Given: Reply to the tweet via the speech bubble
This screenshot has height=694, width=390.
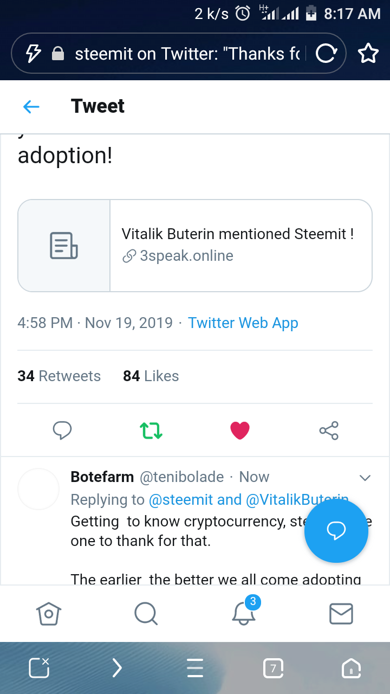Looking at the screenshot, I should point(62,430).
